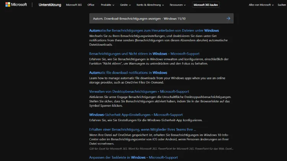
Task: Click description starting 'Wechseln Sie zu Ihren'
Action: [x=158, y=40]
